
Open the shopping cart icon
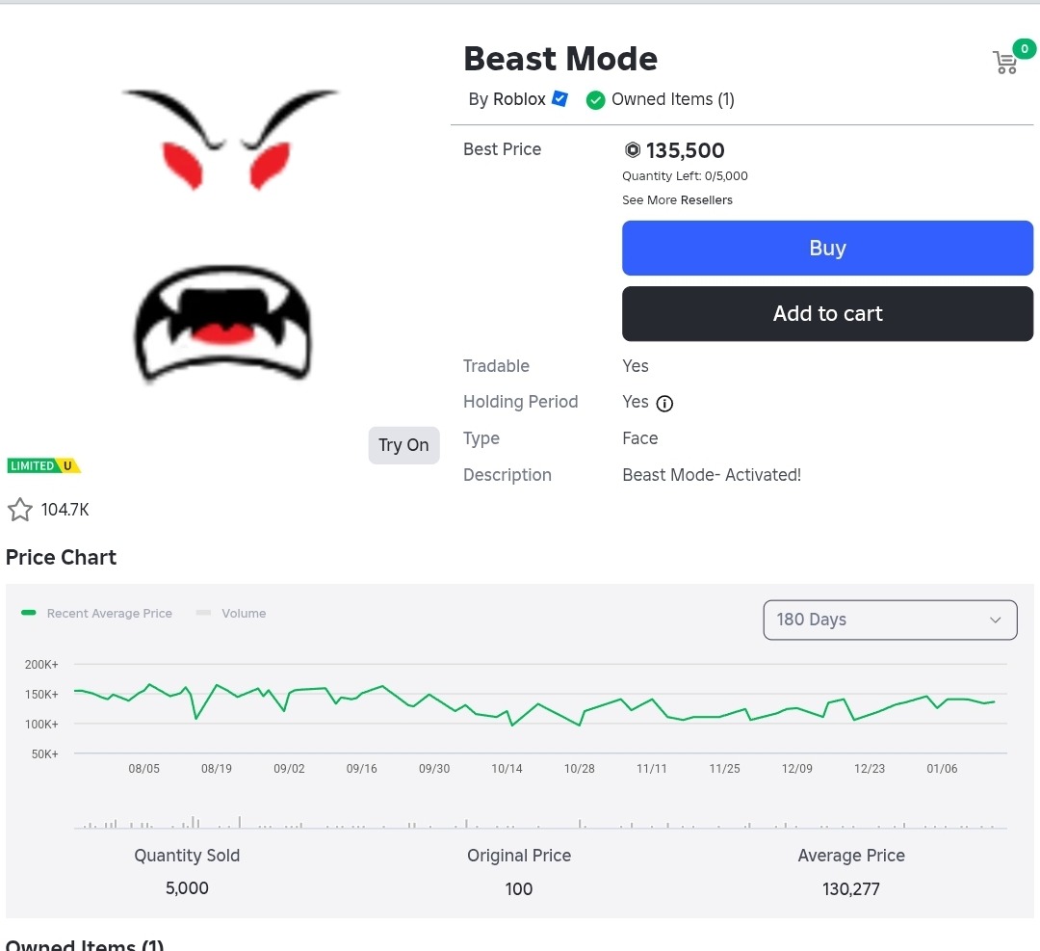[1004, 63]
